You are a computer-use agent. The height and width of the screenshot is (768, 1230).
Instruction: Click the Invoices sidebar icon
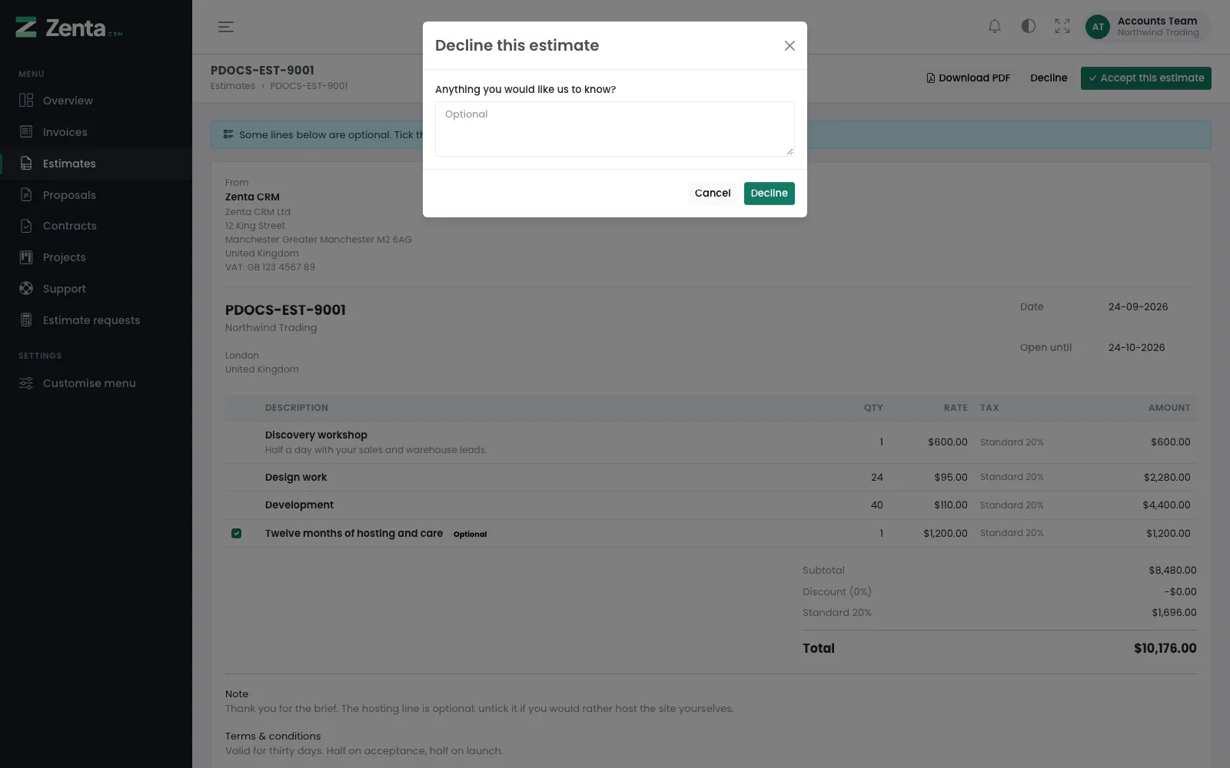(26, 132)
